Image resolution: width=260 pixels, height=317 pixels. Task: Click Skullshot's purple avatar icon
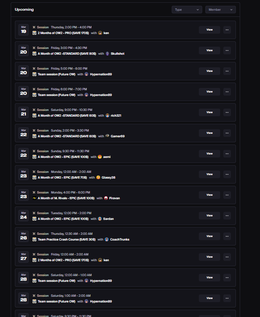point(107,54)
